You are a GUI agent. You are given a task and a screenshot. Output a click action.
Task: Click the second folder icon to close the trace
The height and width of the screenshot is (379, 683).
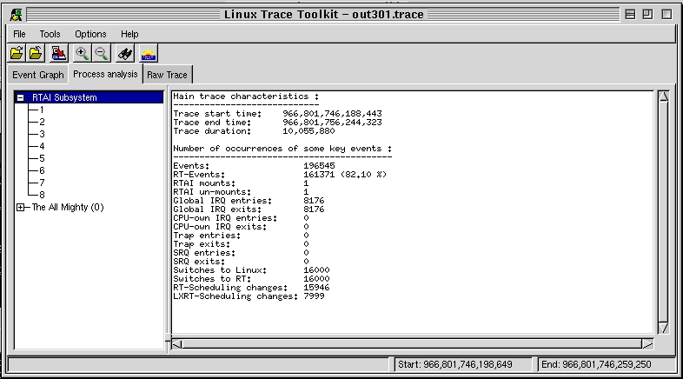pyautogui.click(x=36, y=54)
